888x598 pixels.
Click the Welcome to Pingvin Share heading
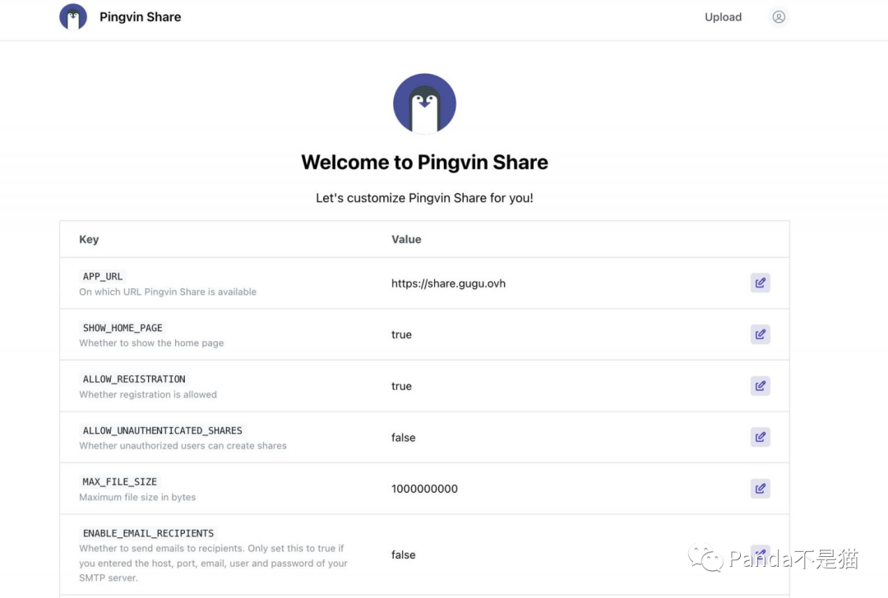(424, 163)
